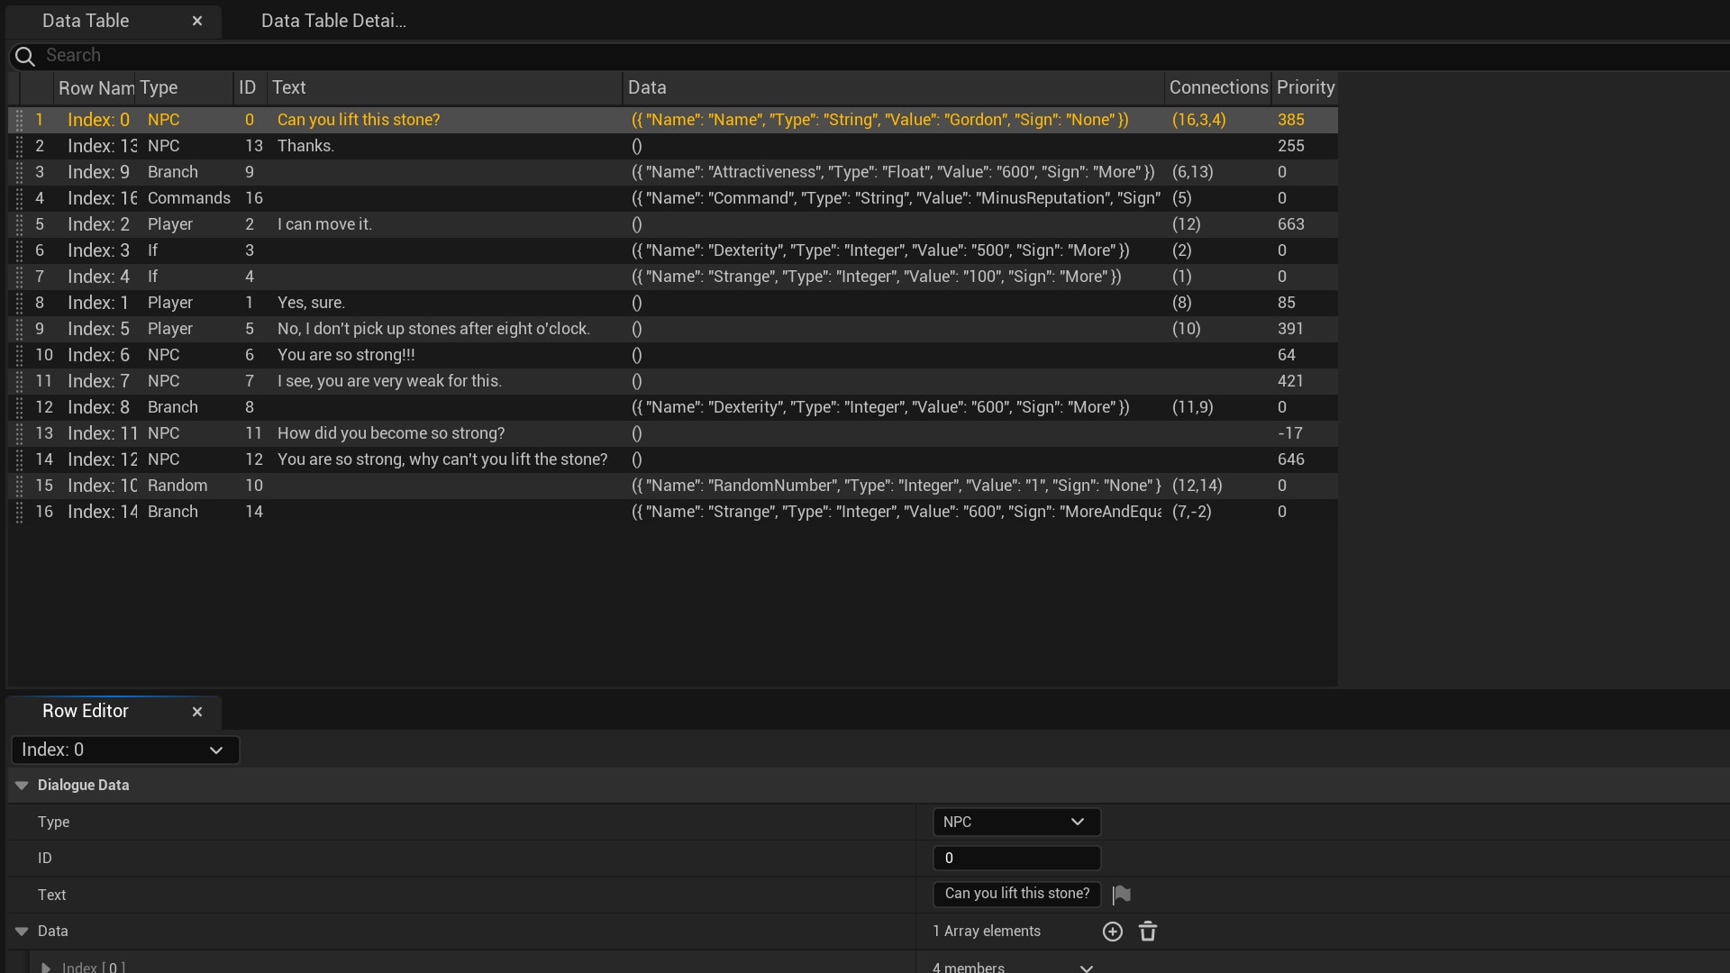Click the search magnifier icon
Viewport: 1730px width, 973px height.
click(25, 57)
